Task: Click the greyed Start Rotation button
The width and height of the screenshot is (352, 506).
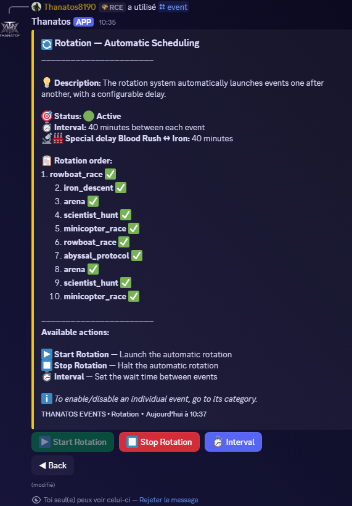Action: point(73,442)
